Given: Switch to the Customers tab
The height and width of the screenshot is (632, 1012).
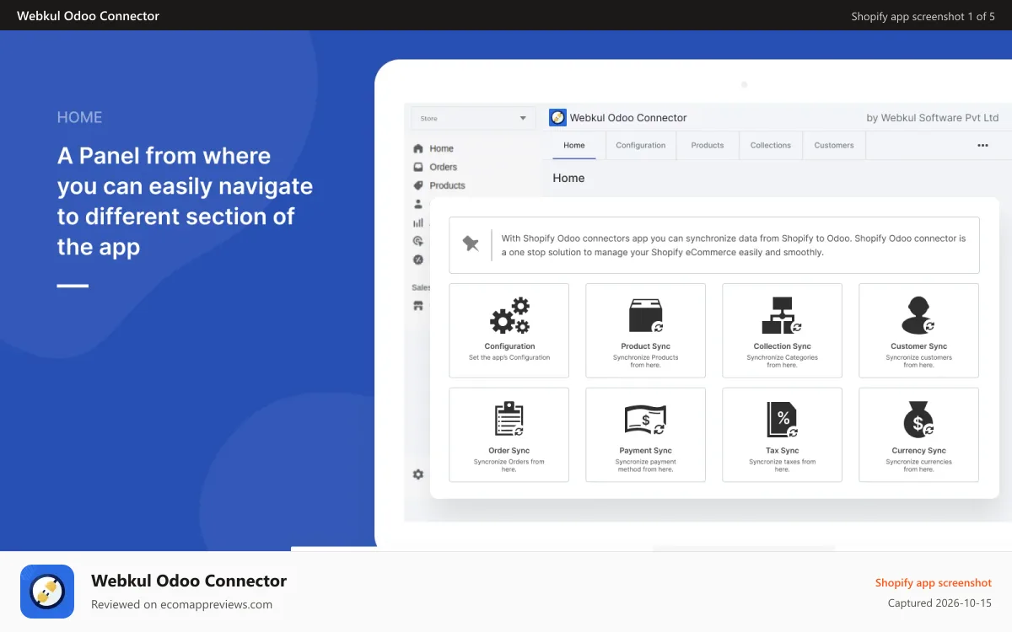Looking at the screenshot, I should pyautogui.click(x=834, y=145).
